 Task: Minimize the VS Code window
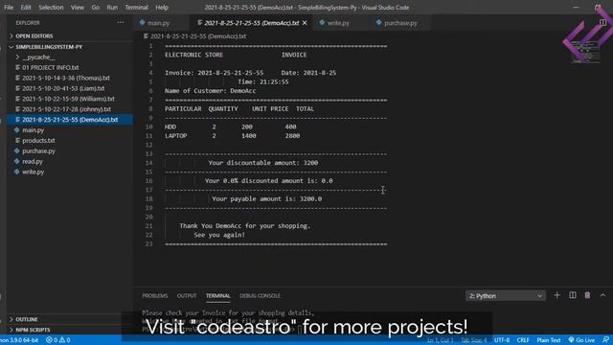[x=576, y=7]
